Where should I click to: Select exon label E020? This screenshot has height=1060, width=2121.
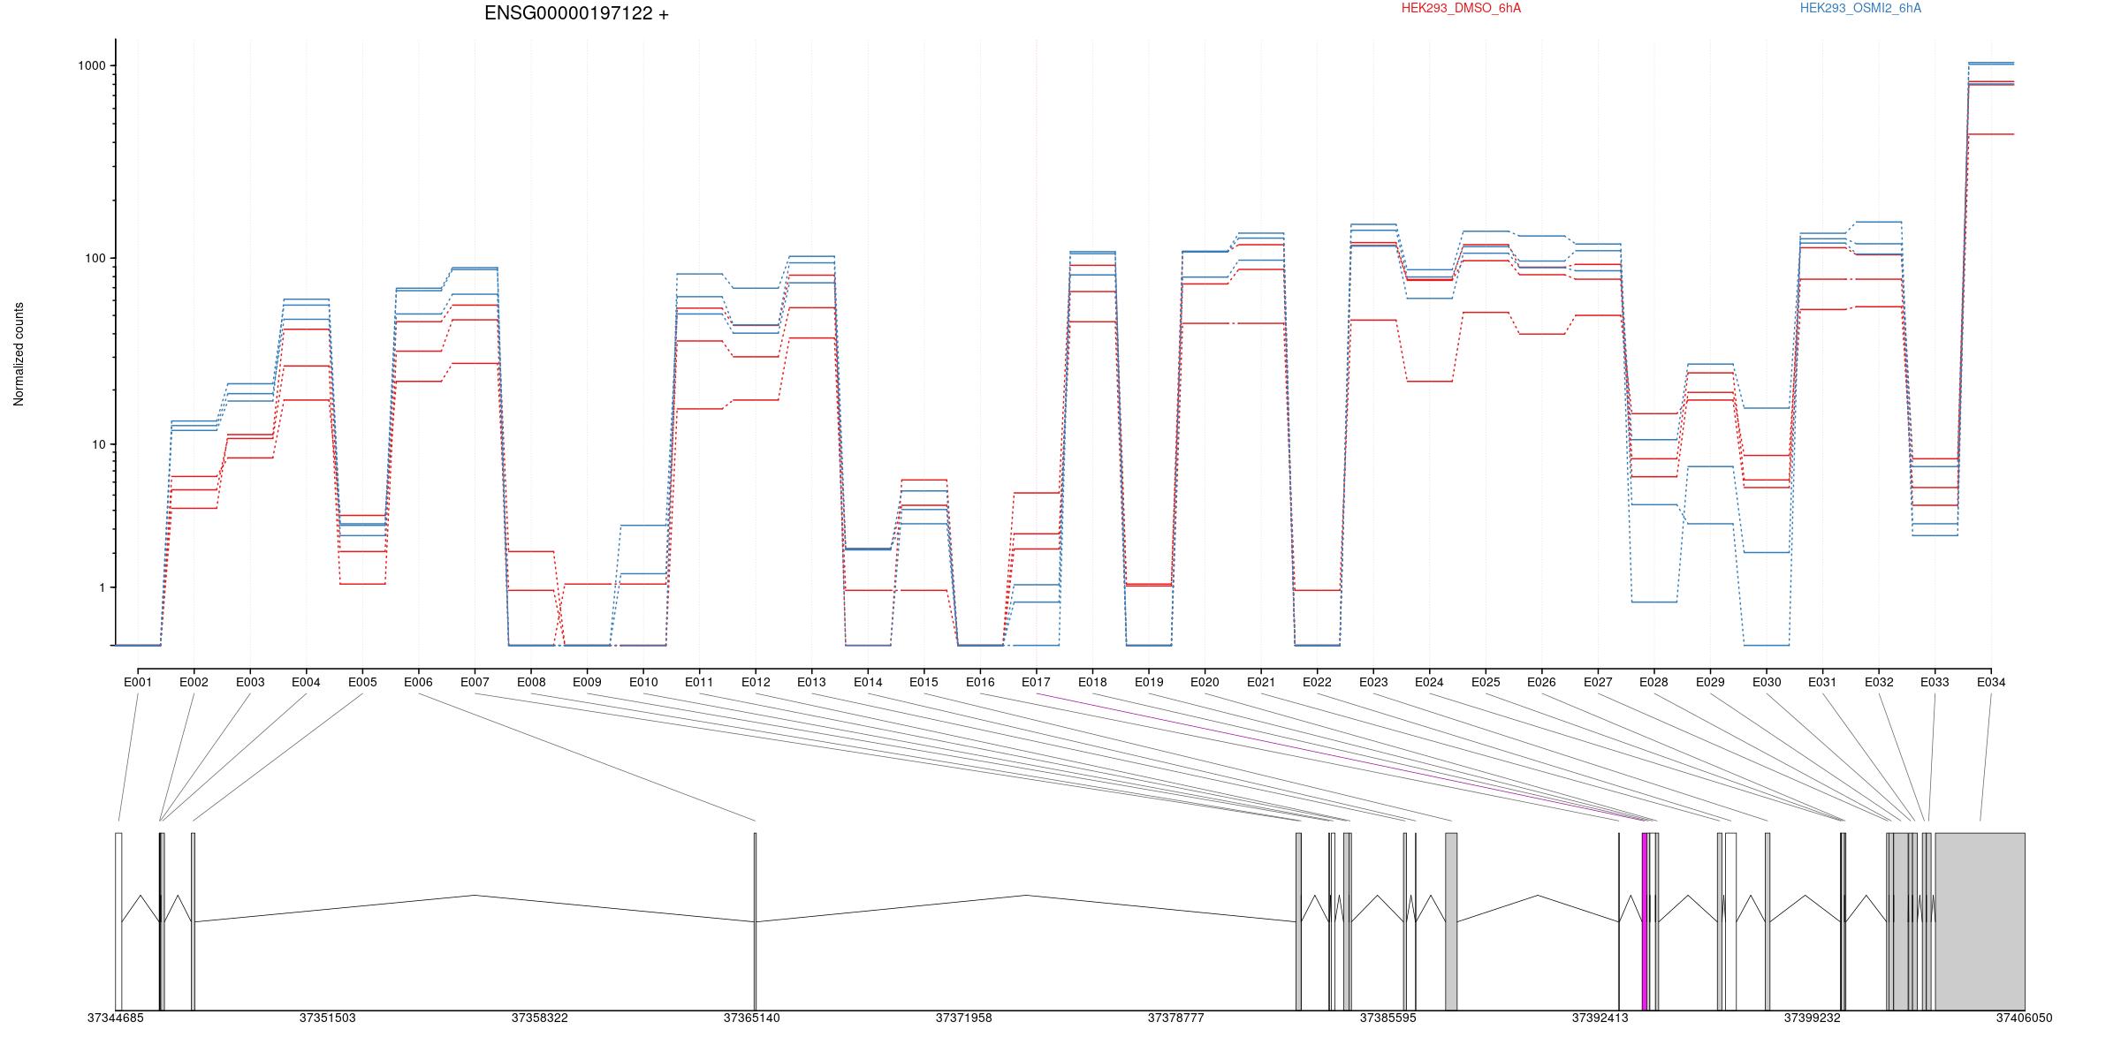click(x=1205, y=682)
